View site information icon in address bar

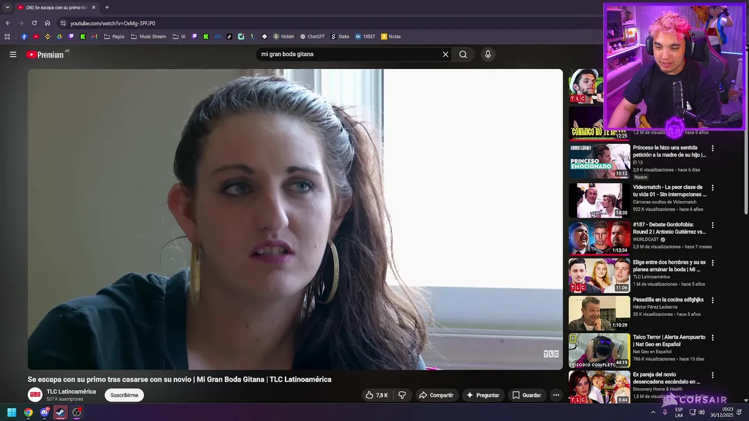[63, 23]
